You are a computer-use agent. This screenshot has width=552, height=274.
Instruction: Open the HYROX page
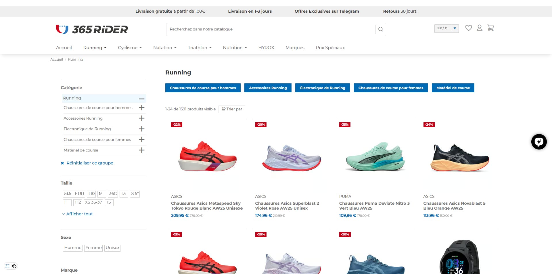point(266,48)
